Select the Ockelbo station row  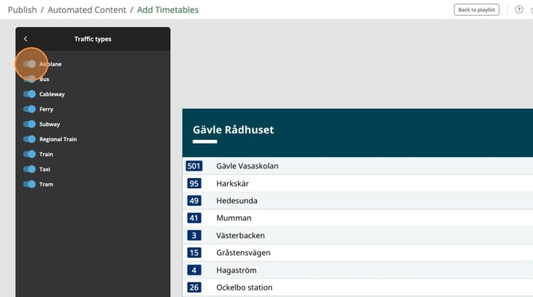tap(358, 287)
